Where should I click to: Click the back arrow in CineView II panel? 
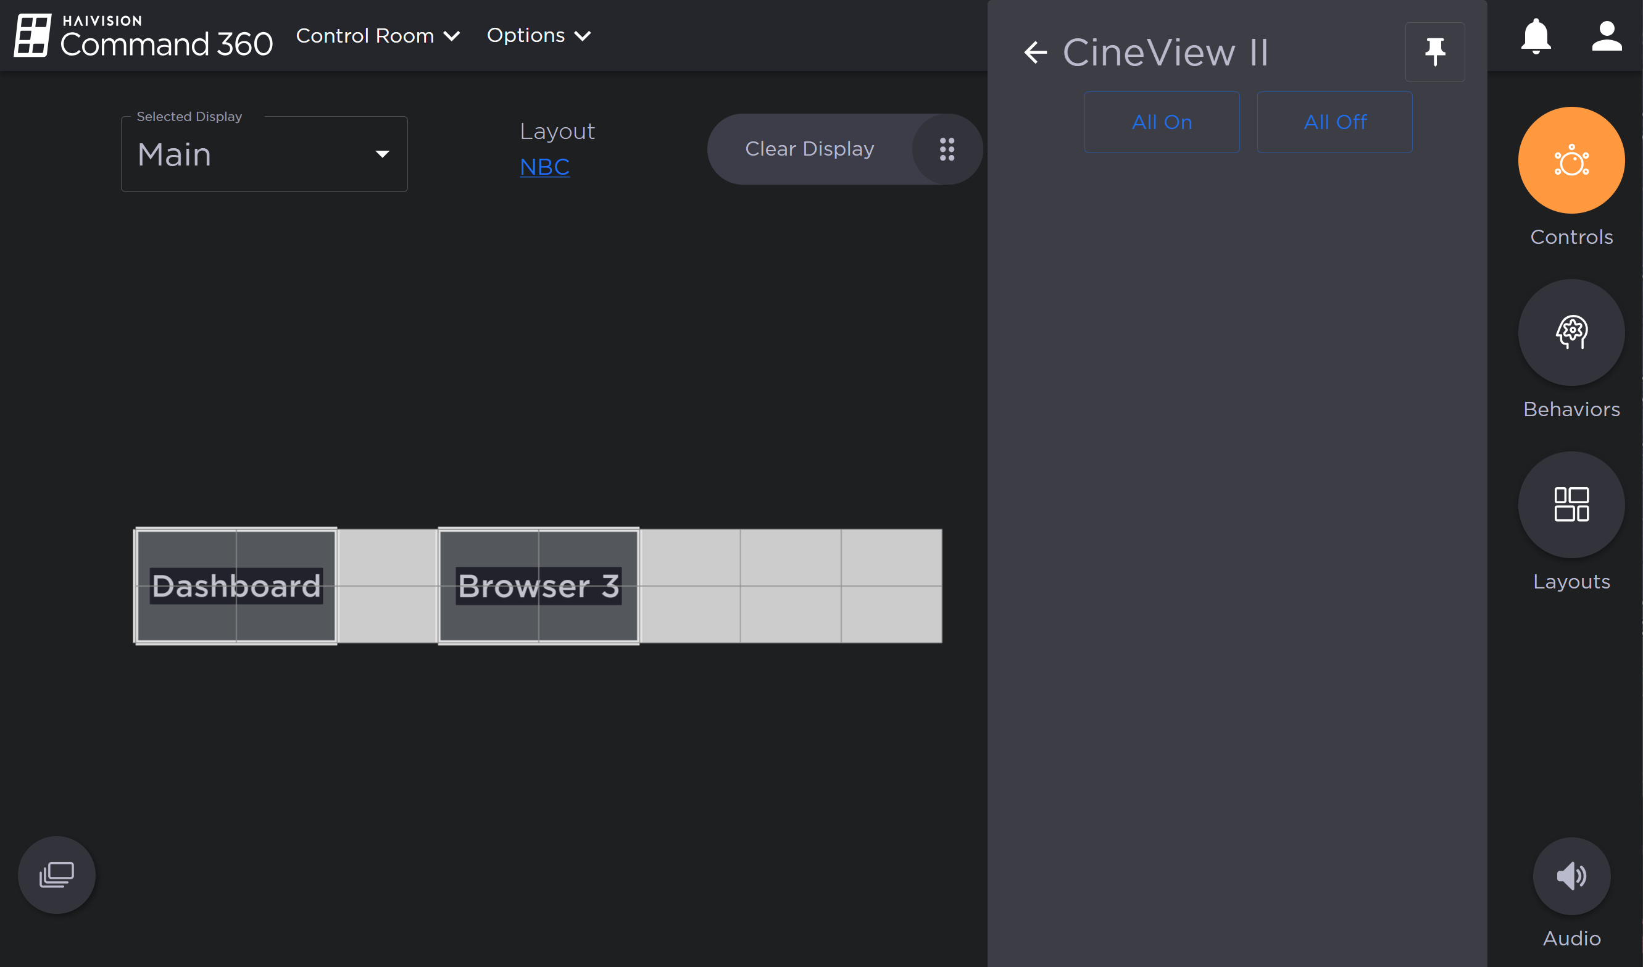[1034, 52]
